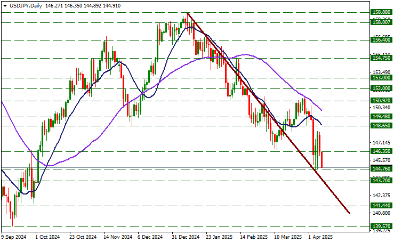Viewport: 394px width, 243px height.
Task: Select the 146.350 price level label
Action: (381, 151)
